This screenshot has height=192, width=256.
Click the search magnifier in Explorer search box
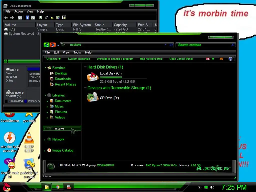tap(233, 45)
